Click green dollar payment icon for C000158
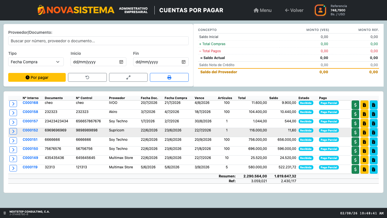The width and height of the screenshot is (387, 218). click(x=355, y=114)
